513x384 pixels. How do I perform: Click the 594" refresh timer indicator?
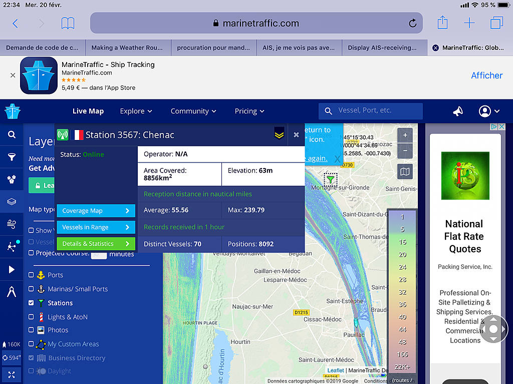click(12, 358)
